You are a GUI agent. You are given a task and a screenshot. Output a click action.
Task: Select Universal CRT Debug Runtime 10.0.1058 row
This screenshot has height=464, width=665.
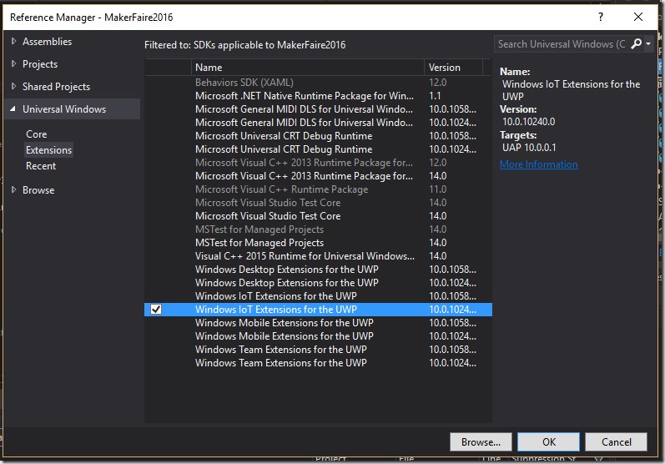[x=318, y=136]
